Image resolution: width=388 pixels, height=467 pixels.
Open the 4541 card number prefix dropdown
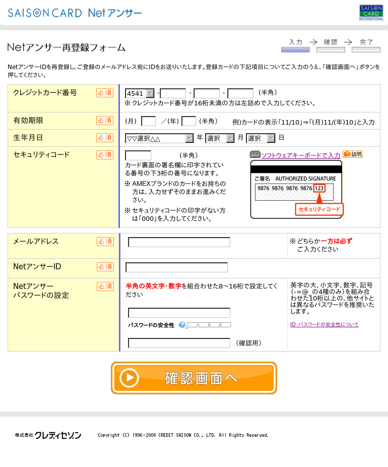[x=140, y=93]
